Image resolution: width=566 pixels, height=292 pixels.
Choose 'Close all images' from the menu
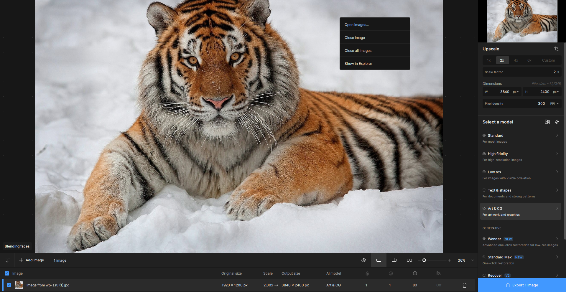pos(358,51)
